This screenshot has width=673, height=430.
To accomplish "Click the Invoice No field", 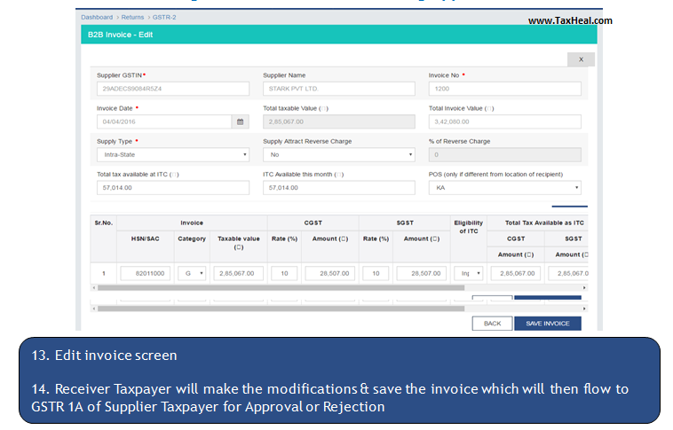I will 504,89.
